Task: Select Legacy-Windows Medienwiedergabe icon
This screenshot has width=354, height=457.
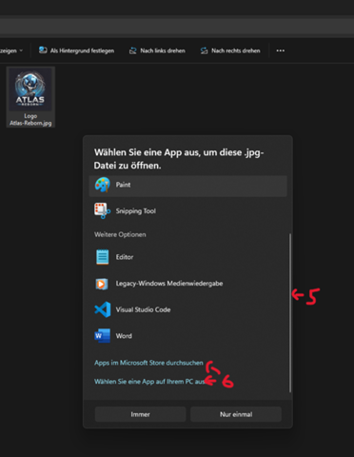Action: [102, 284]
